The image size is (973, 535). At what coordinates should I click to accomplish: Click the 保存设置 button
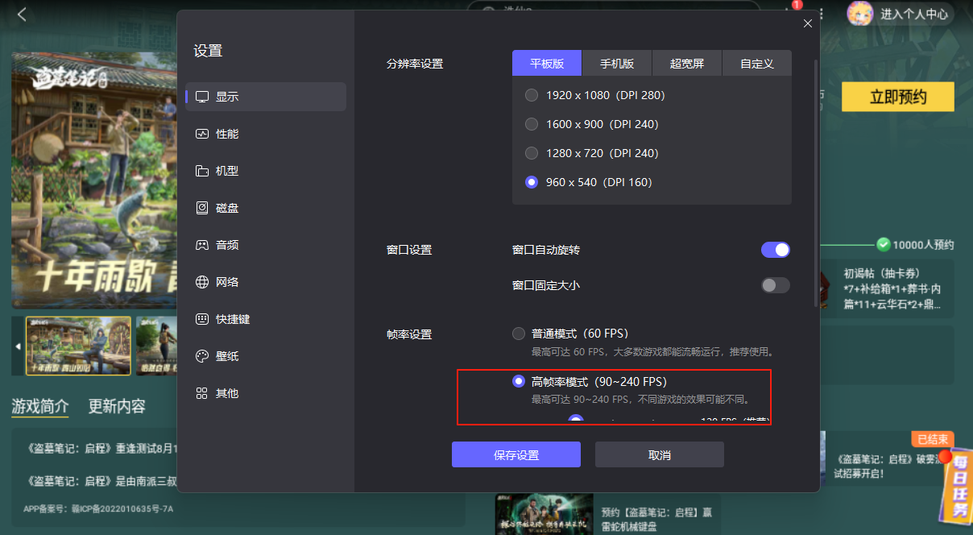516,454
